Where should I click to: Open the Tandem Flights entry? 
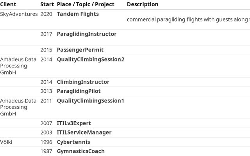coord(78,14)
